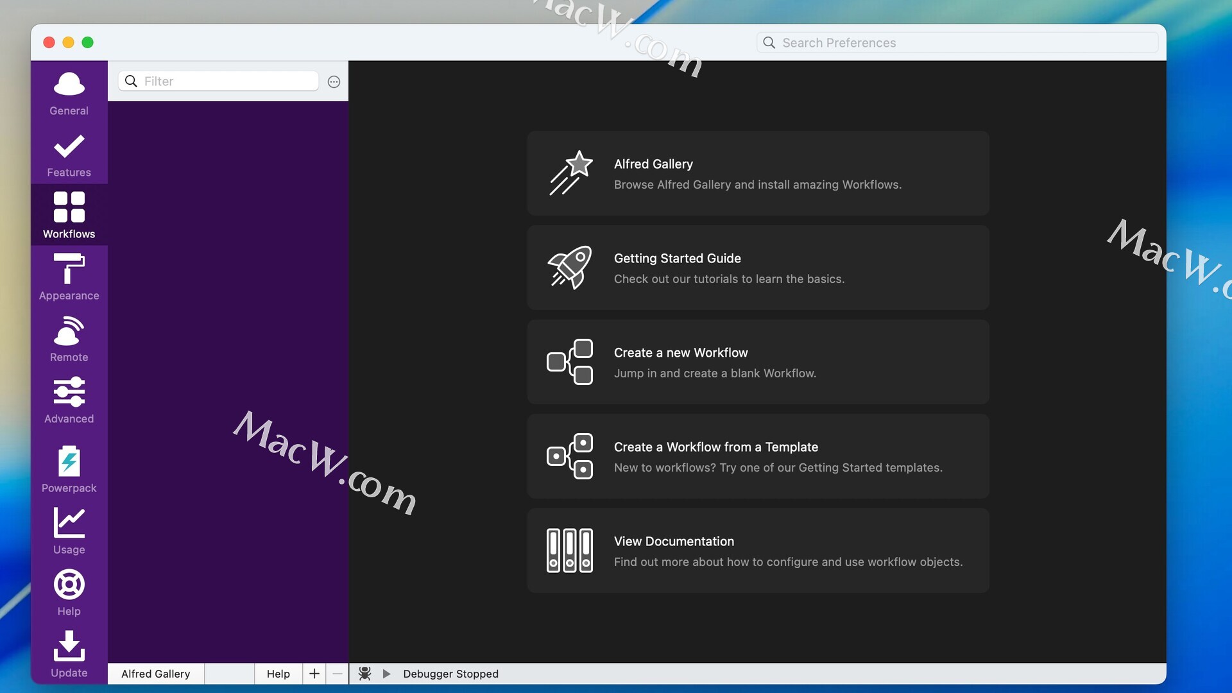This screenshot has height=693, width=1232.
Task: Select Create a new Workflow card
Action: click(758, 362)
